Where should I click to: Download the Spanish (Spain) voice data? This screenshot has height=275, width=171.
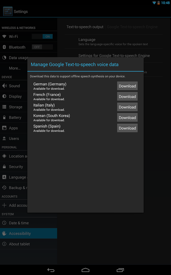pyautogui.click(x=127, y=128)
